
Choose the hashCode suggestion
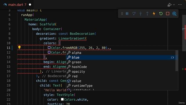coord(121,67)
